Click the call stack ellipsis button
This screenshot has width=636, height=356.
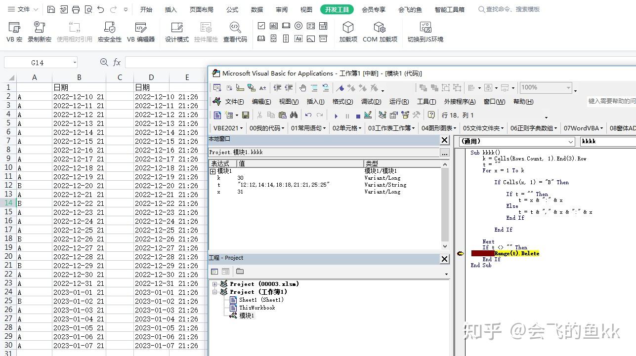pyautogui.click(x=445, y=153)
